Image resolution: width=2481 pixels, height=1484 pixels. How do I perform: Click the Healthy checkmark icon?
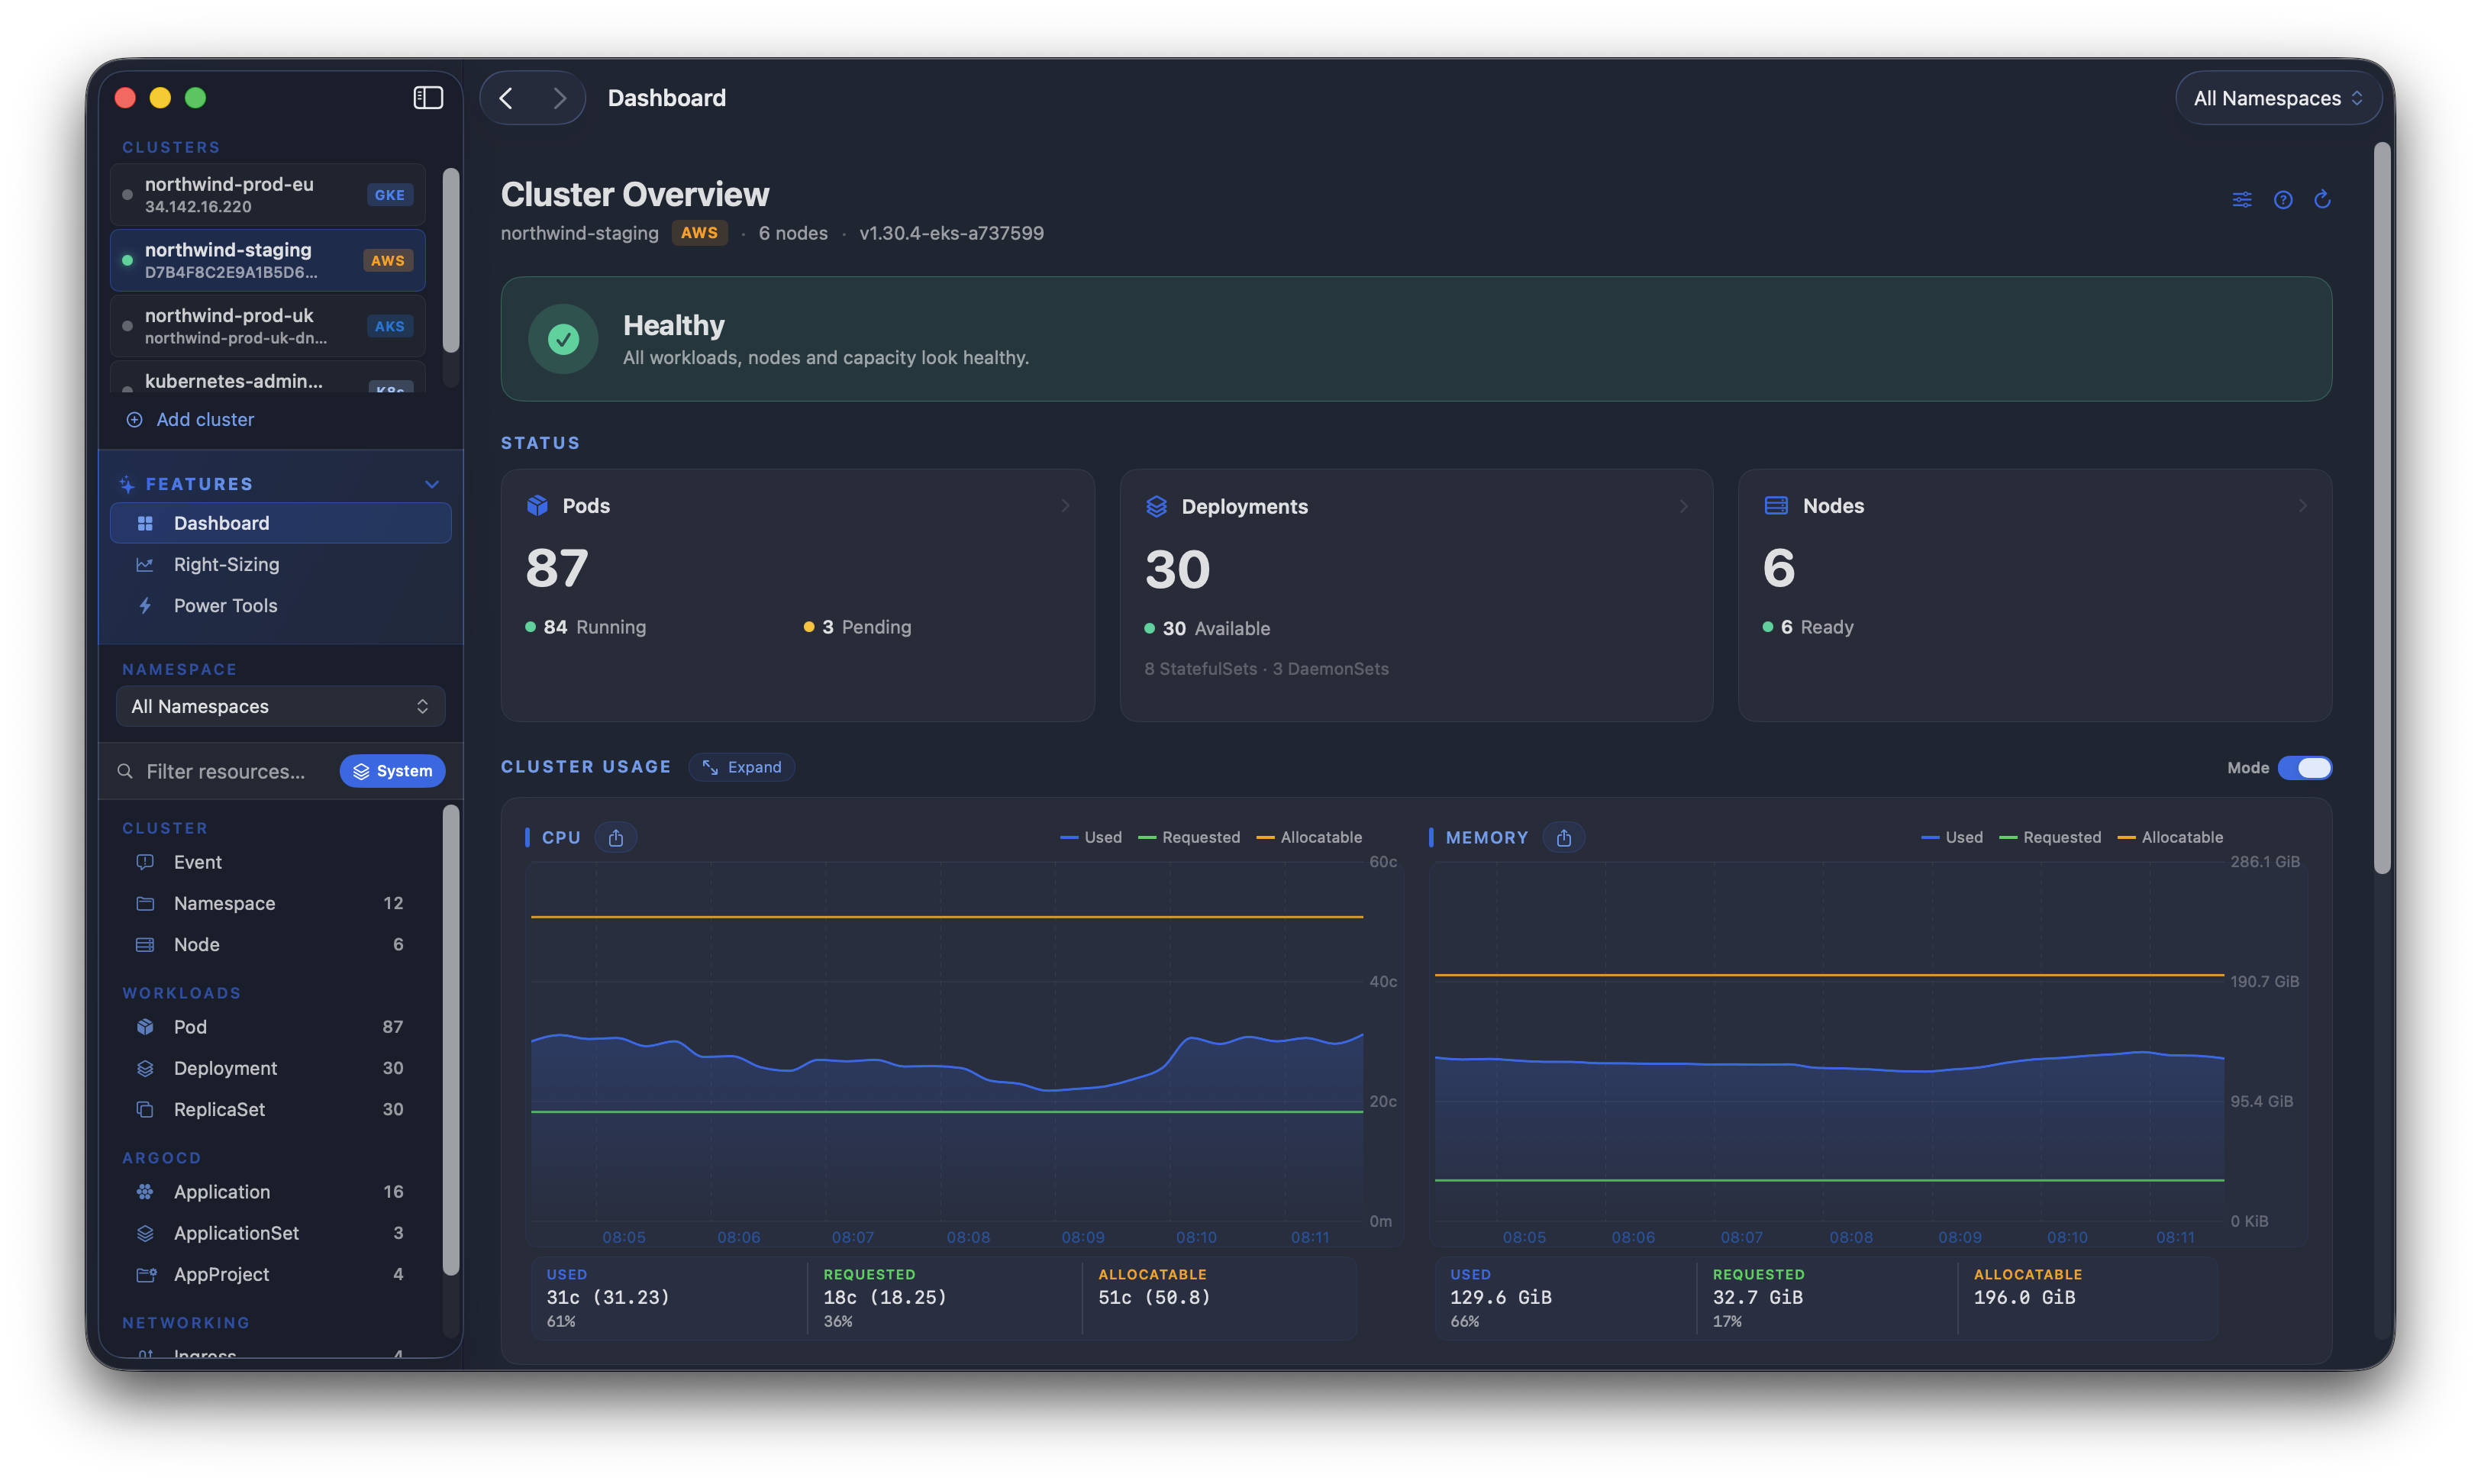[x=563, y=339]
